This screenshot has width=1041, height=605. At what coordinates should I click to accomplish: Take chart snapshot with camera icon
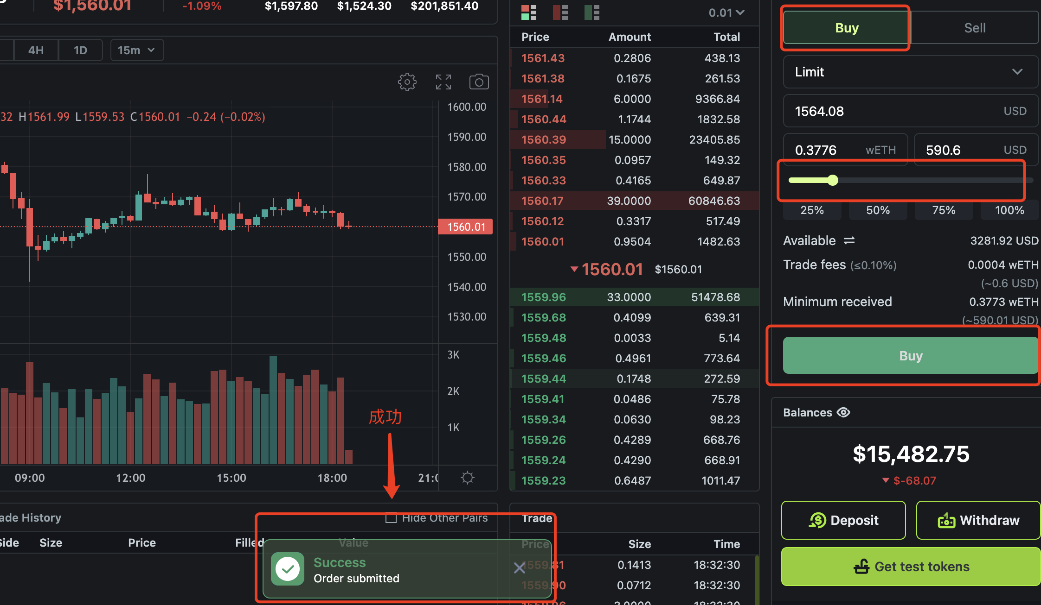479,82
